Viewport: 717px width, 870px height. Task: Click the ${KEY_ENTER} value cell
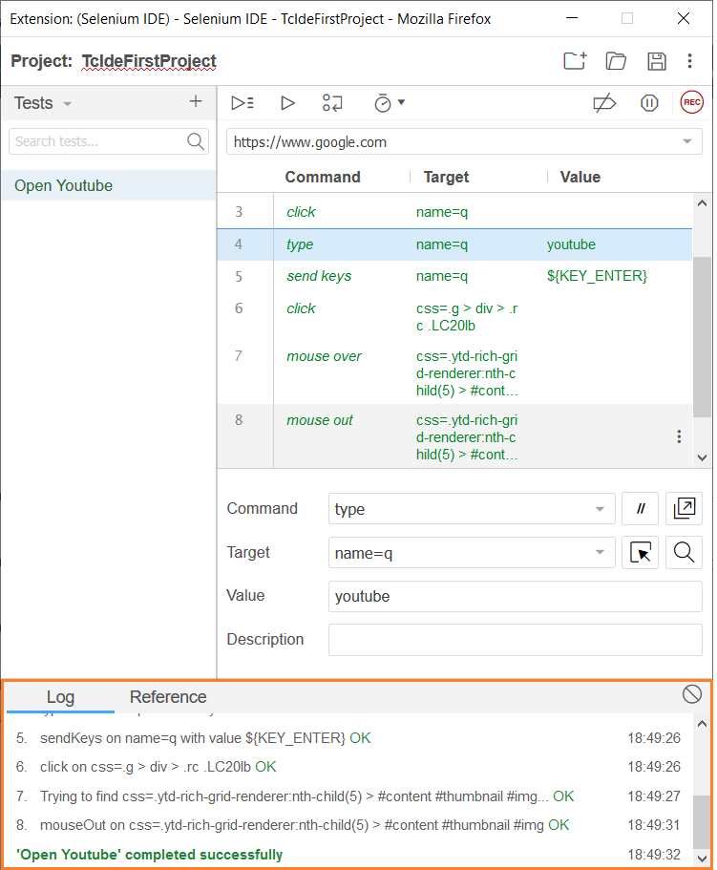[x=597, y=276]
